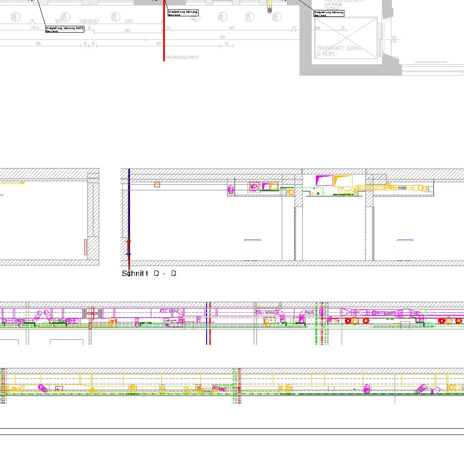Viewport: 464px width, 464px height.
Task: Click the Schnitt D - D title
Action: [149, 273]
